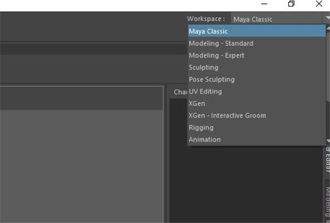The height and width of the screenshot is (223, 330).
Task: Minimize the Maya window
Action: click(x=263, y=4)
